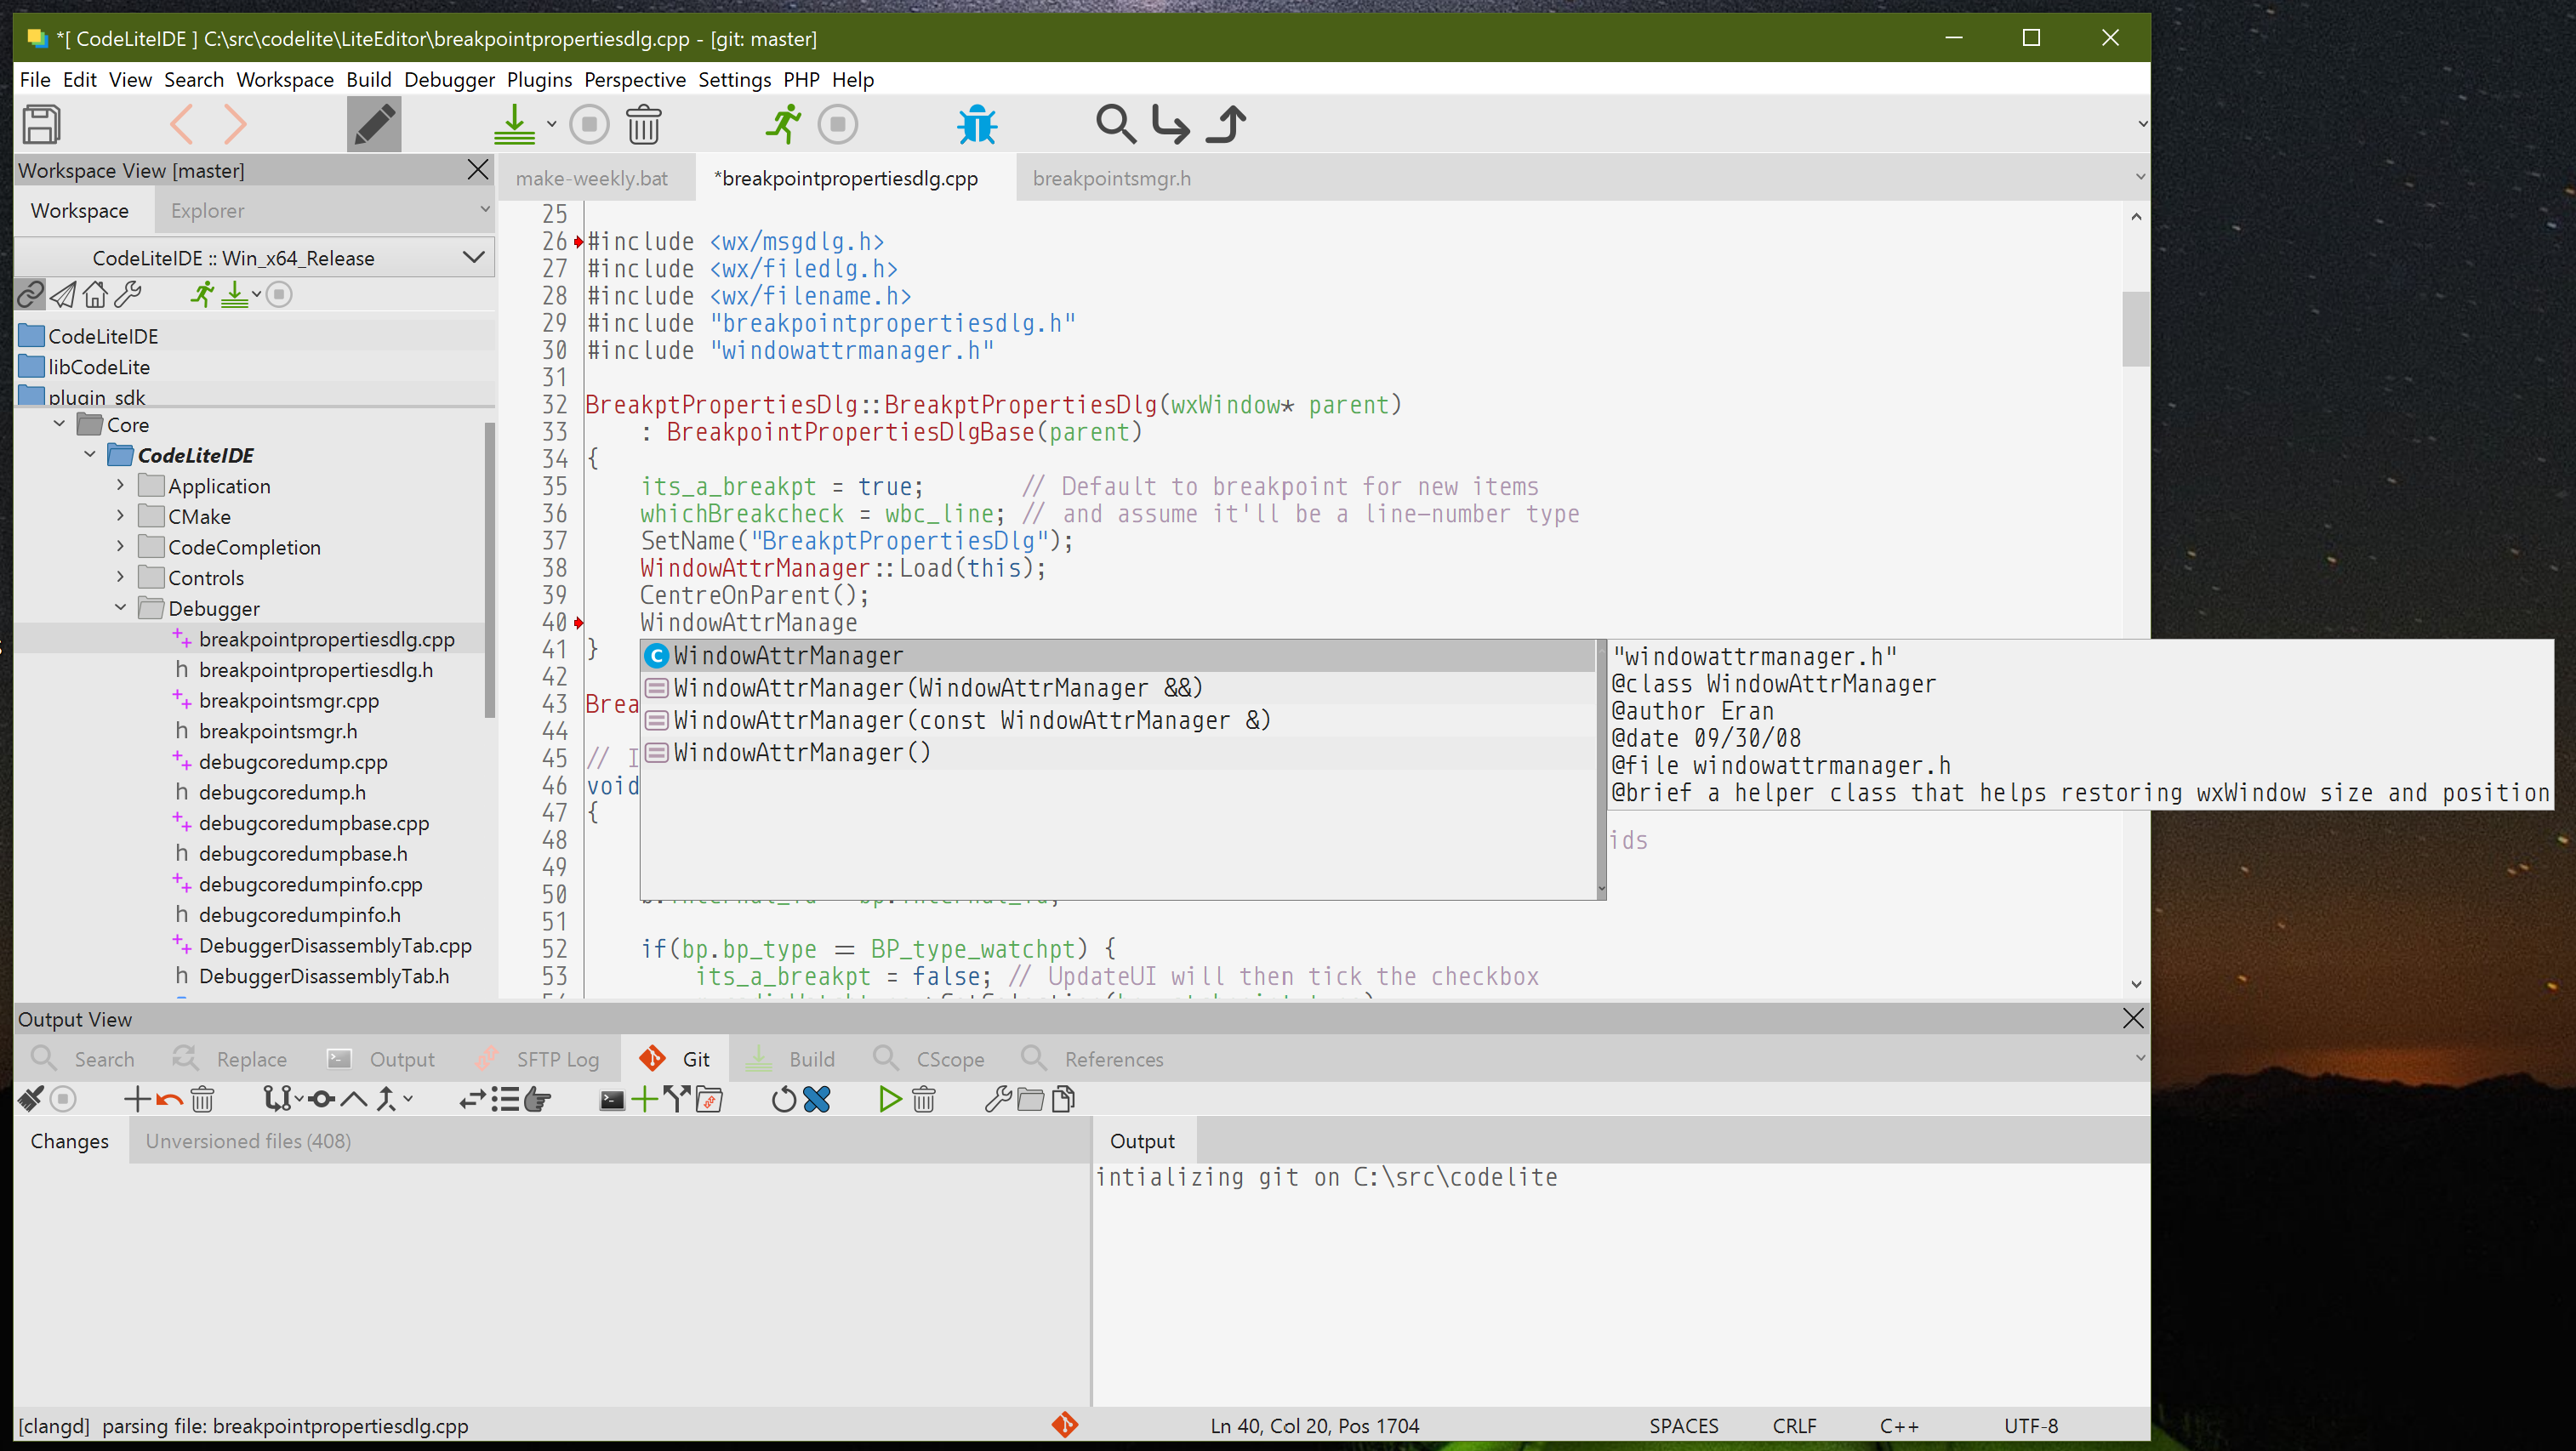This screenshot has width=2576, height=1451.
Task: Start debugging with the blue bug icon
Action: (x=977, y=124)
